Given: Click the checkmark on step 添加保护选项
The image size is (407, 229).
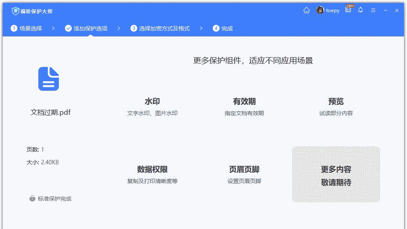Looking at the screenshot, I should point(68,28).
